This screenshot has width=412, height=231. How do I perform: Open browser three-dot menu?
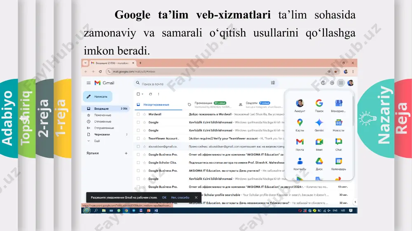[353, 72]
